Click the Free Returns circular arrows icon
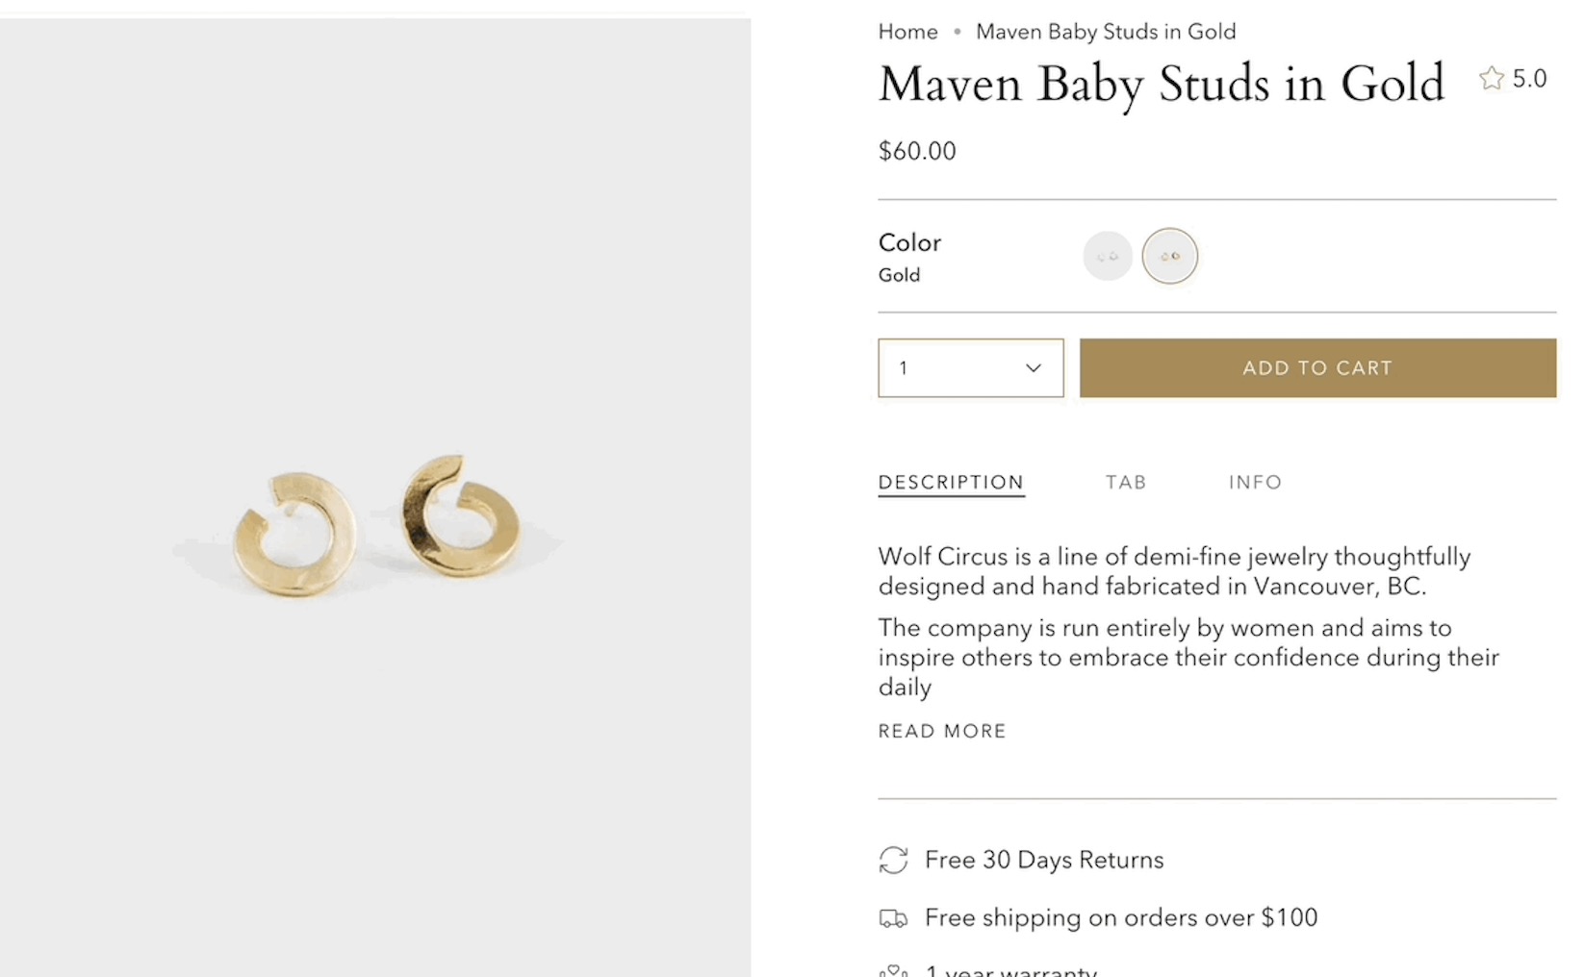This screenshot has height=977, width=1584. point(893,860)
